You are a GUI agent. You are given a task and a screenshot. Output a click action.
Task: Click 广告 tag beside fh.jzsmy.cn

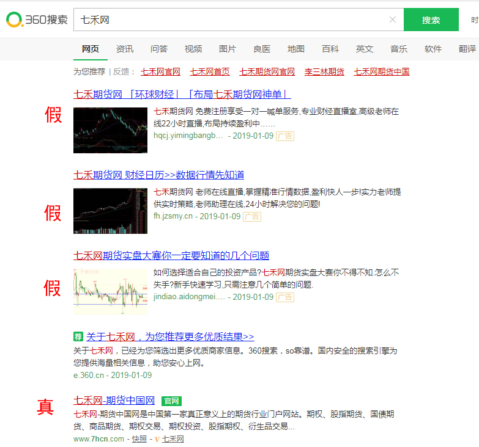(x=252, y=217)
